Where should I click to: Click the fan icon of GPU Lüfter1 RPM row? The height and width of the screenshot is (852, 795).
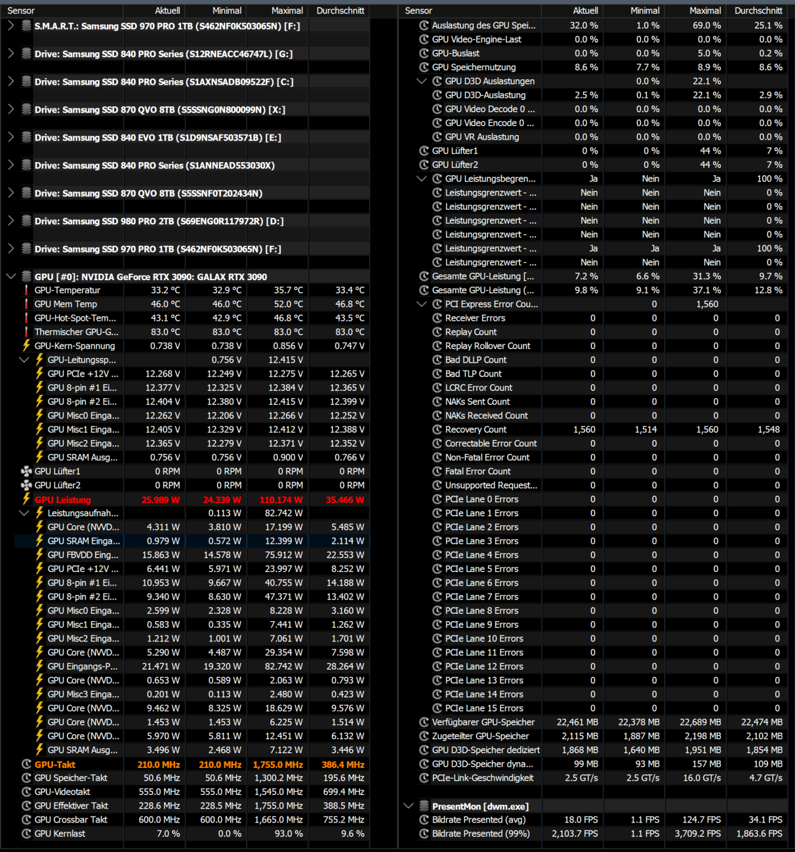26,472
